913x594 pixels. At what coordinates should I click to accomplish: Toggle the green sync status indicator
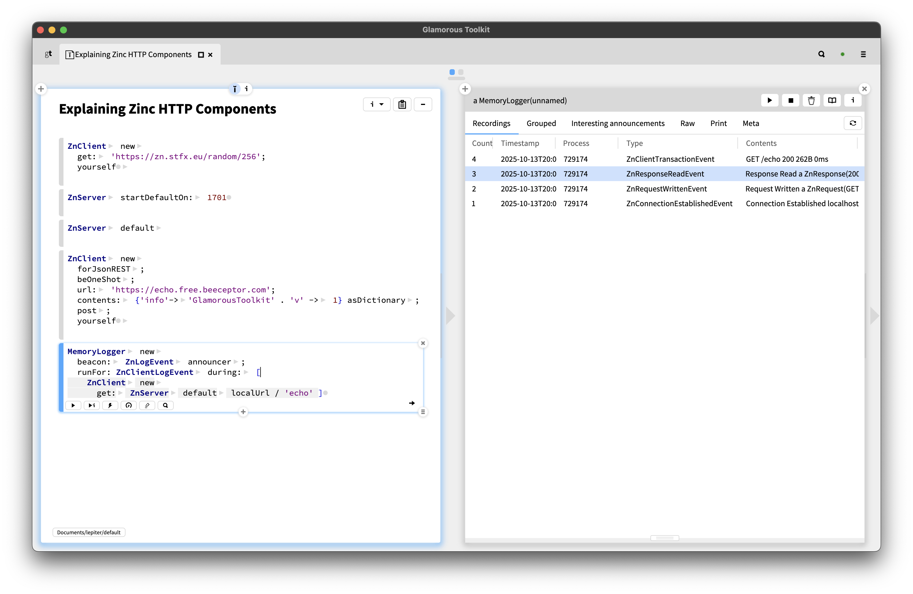tap(842, 54)
